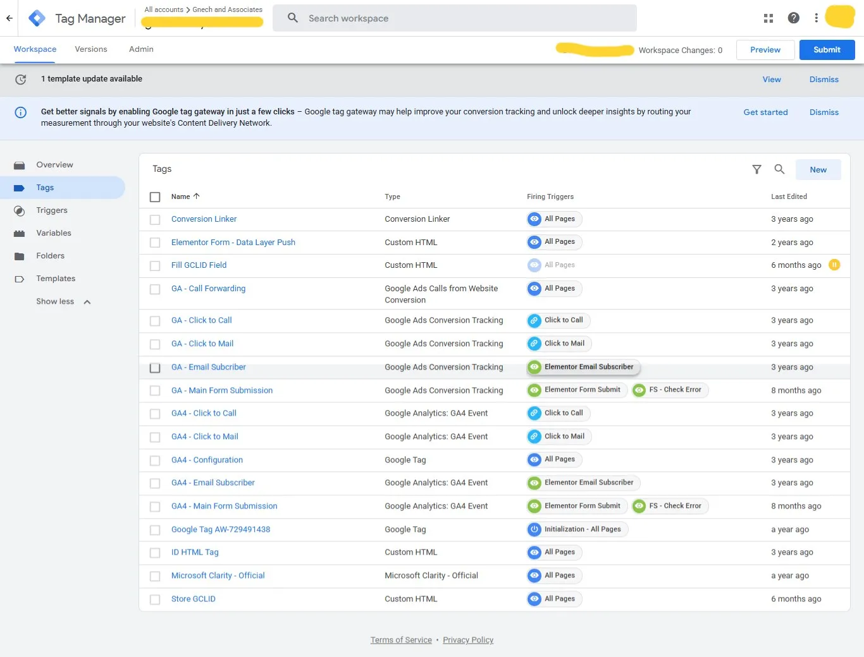Click the Variables icon in sidebar
This screenshot has height=657, width=864.
tap(20, 234)
